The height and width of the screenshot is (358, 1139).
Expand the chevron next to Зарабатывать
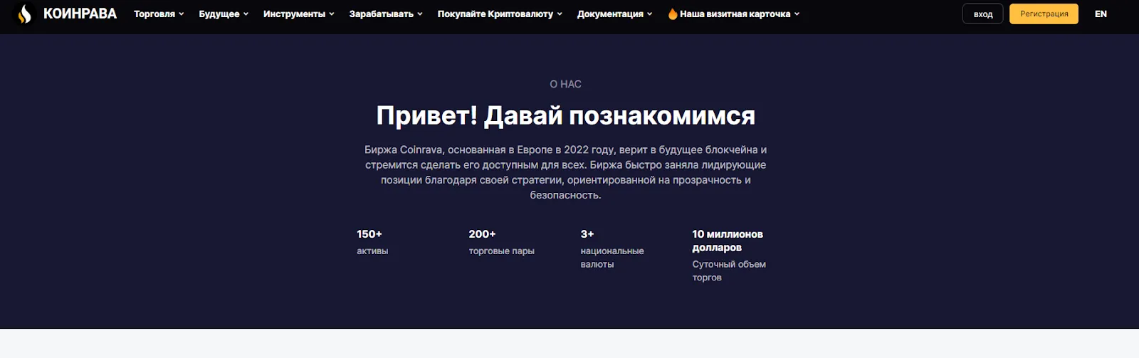[x=420, y=14]
